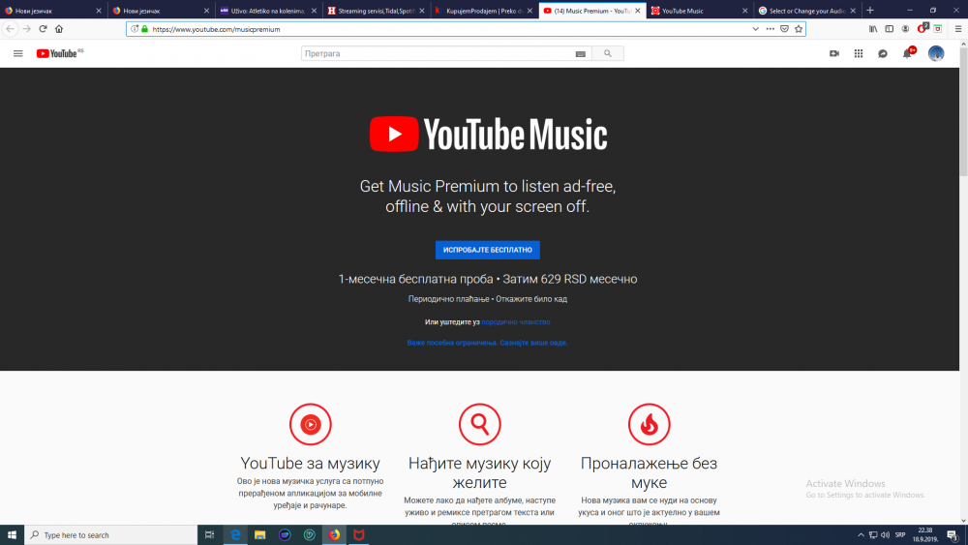
Task: Open the account avatar menu
Action: tap(936, 53)
